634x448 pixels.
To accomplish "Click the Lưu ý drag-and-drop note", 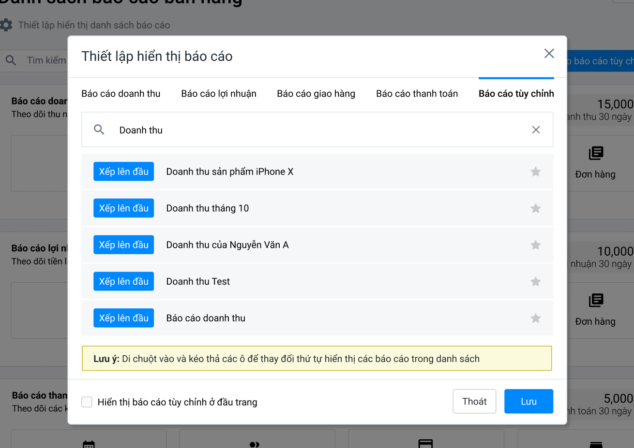I will point(317,359).
